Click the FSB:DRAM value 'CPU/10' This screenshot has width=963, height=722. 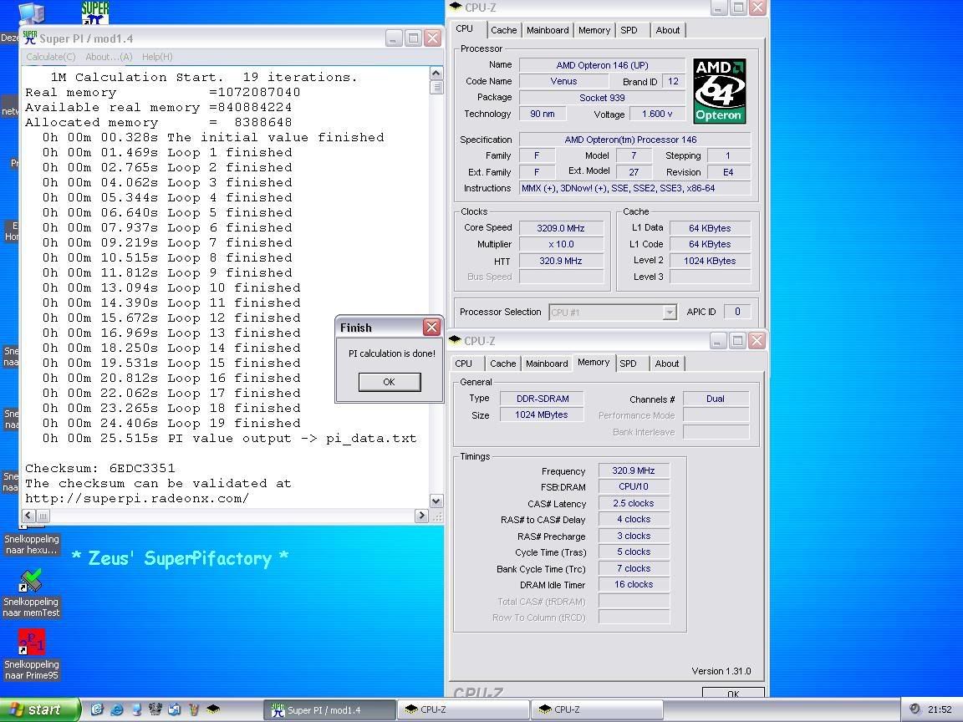click(633, 487)
